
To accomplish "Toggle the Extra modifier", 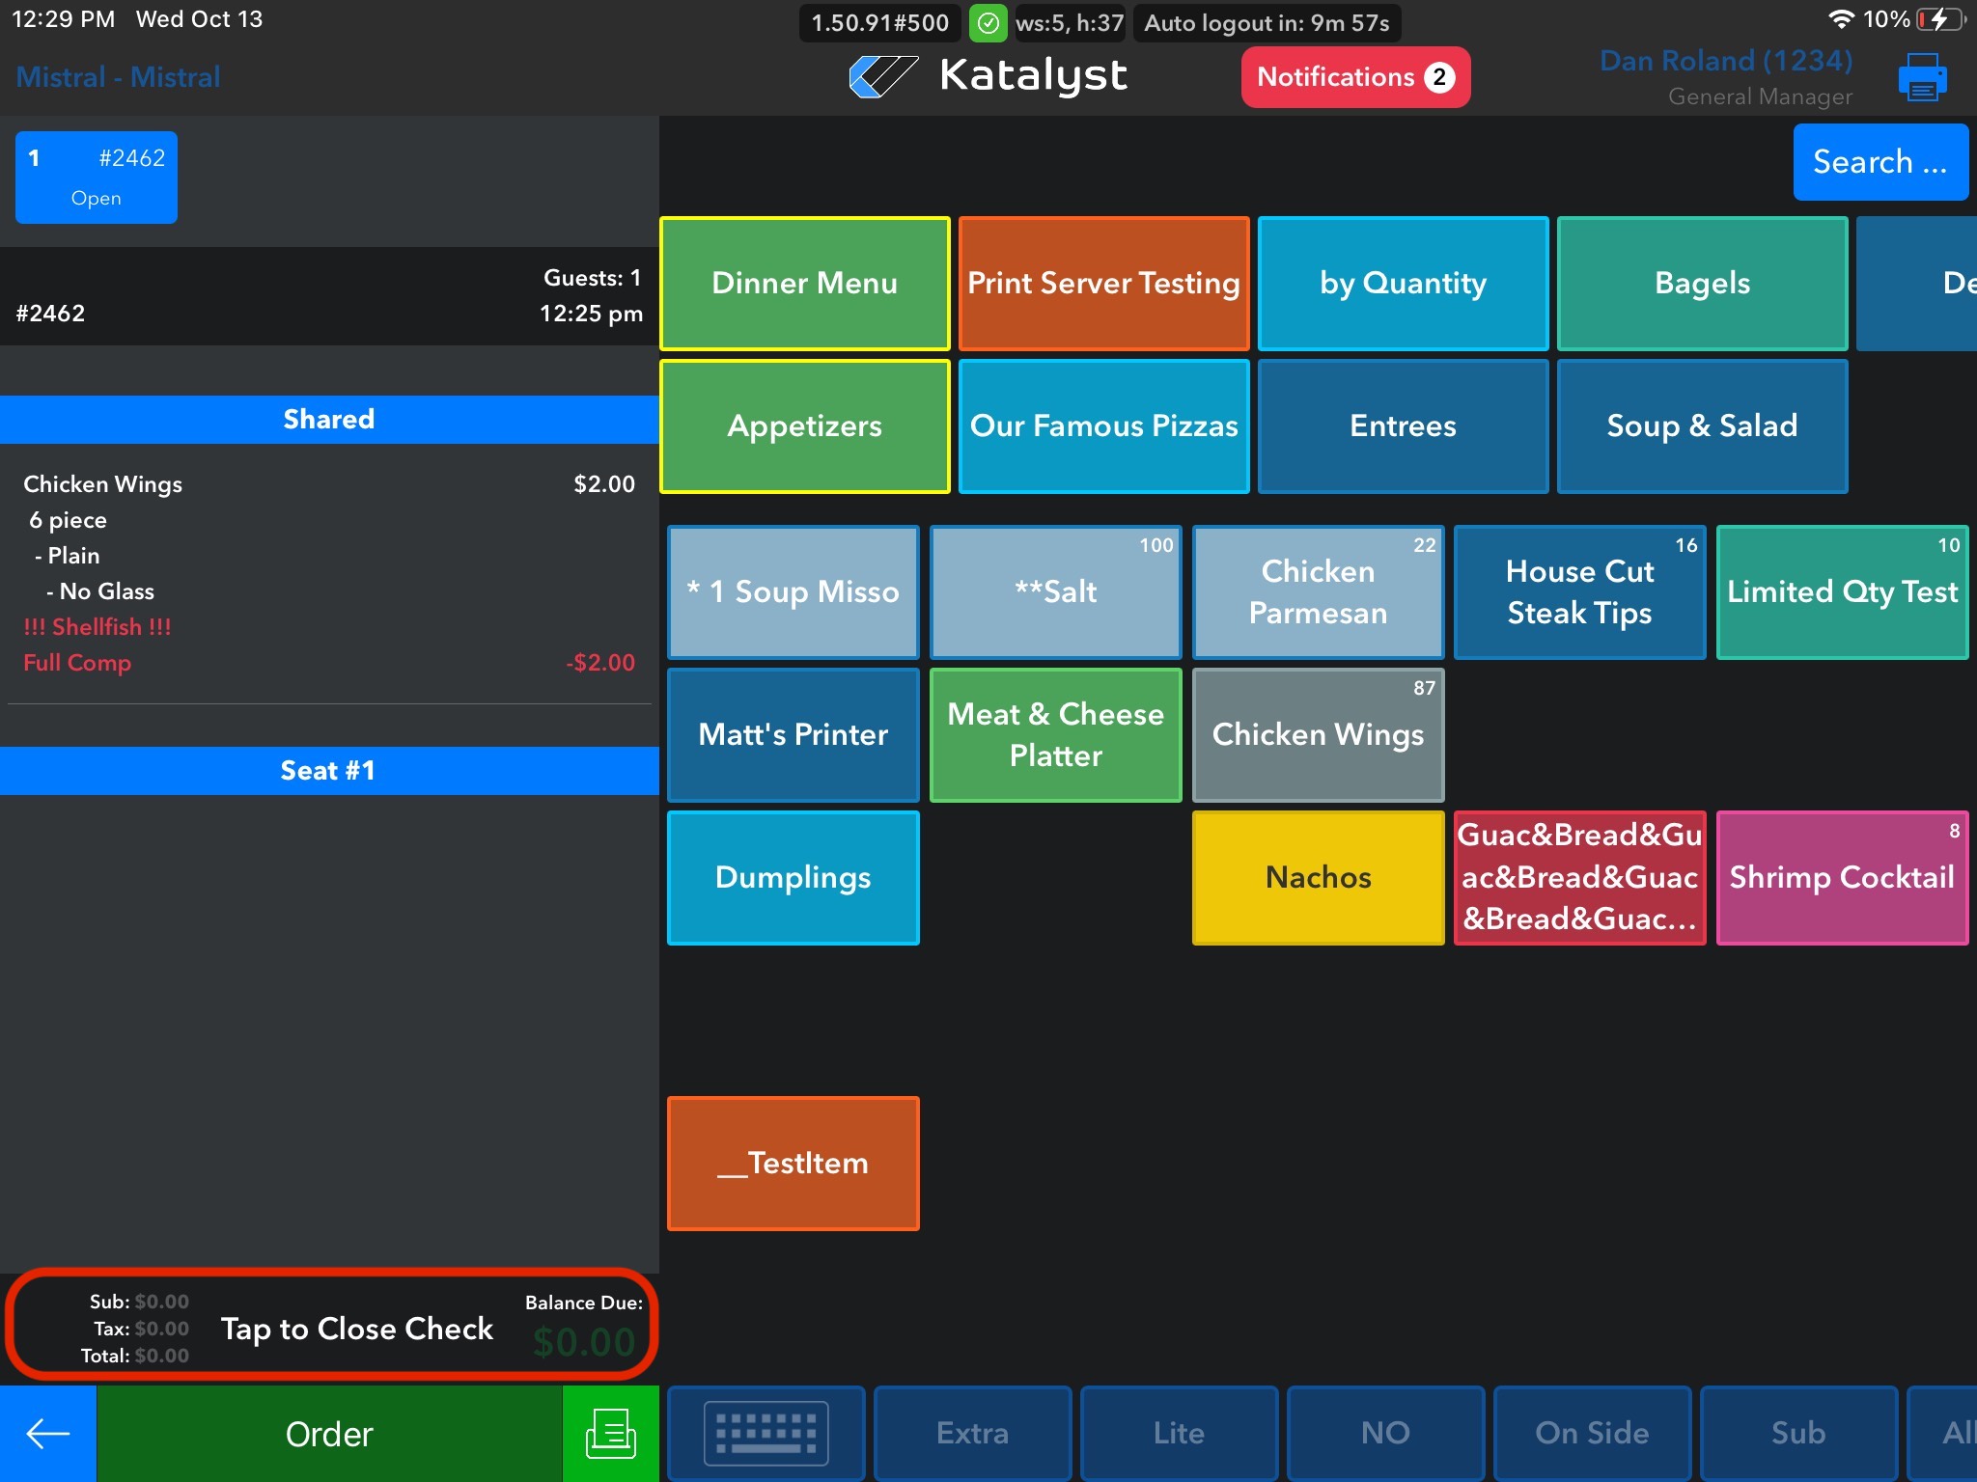I will click(x=972, y=1434).
